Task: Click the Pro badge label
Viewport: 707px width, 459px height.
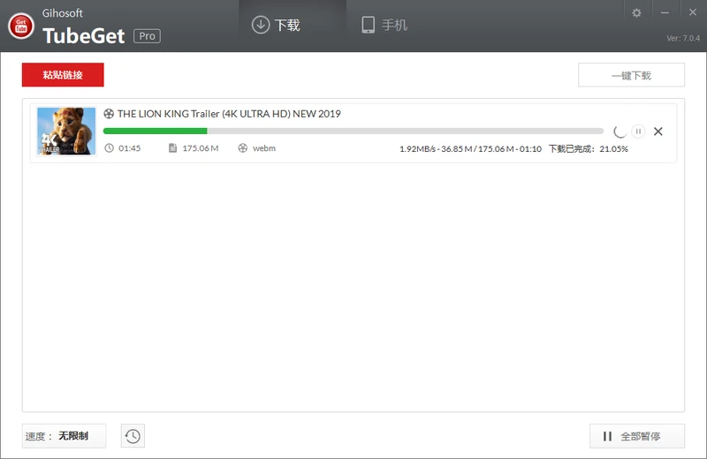Action: (147, 36)
